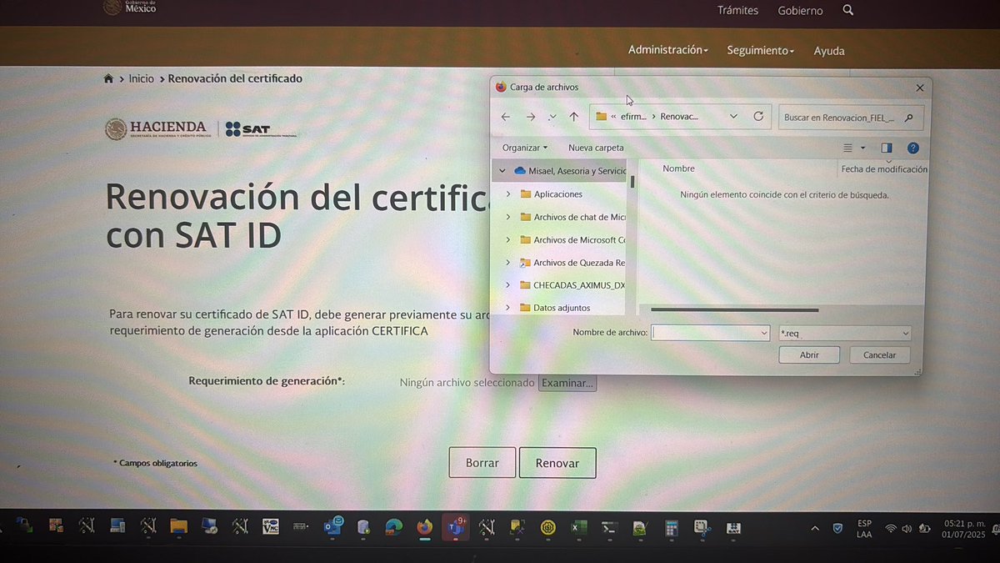This screenshot has width=1000, height=563.
Task: Show hidden system tray icons chevron
Action: [x=815, y=529]
